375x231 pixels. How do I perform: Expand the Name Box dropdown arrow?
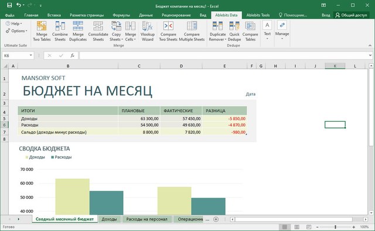pos(31,56)
